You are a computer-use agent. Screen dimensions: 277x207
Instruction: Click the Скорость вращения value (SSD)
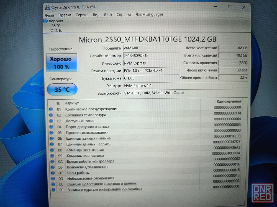click(233, 63)
